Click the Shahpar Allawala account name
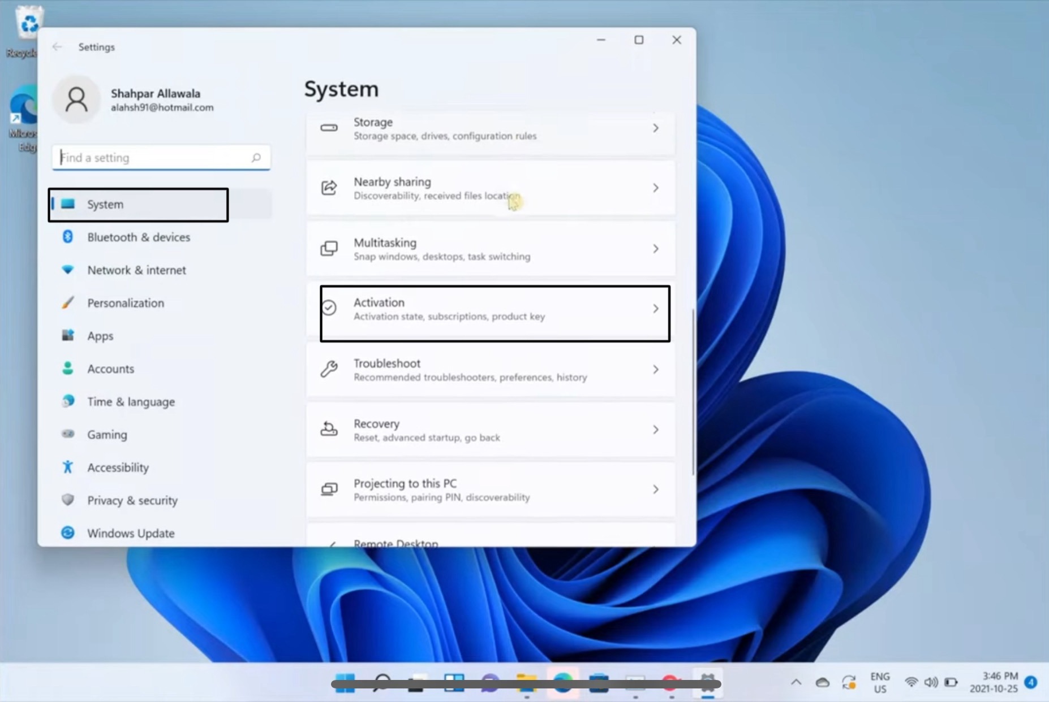The height and width of the screenshot is (702, 1049). (x=156, y=93)
